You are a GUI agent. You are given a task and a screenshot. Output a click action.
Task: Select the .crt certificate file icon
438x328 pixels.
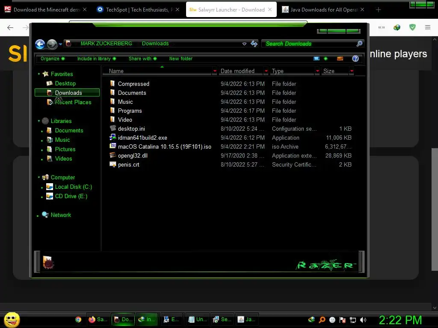tap(113, 164)
